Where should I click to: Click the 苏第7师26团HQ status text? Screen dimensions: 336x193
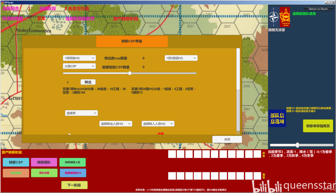(163, 91)
